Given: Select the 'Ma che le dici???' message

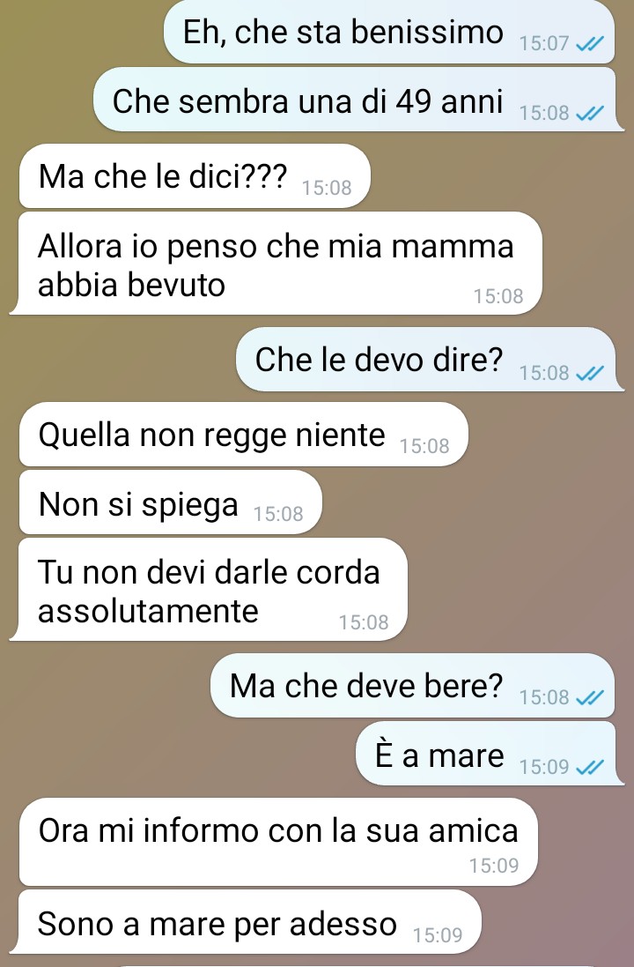Looking at the screenshot, I should pyautogui.click(x=195, y=175).
